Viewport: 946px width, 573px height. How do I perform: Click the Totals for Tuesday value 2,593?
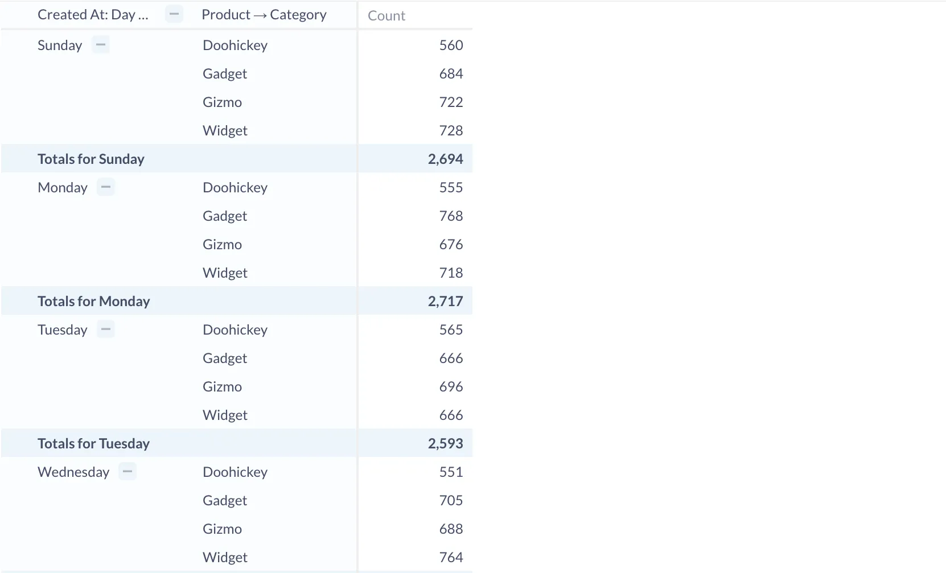[x=446, y=443]
